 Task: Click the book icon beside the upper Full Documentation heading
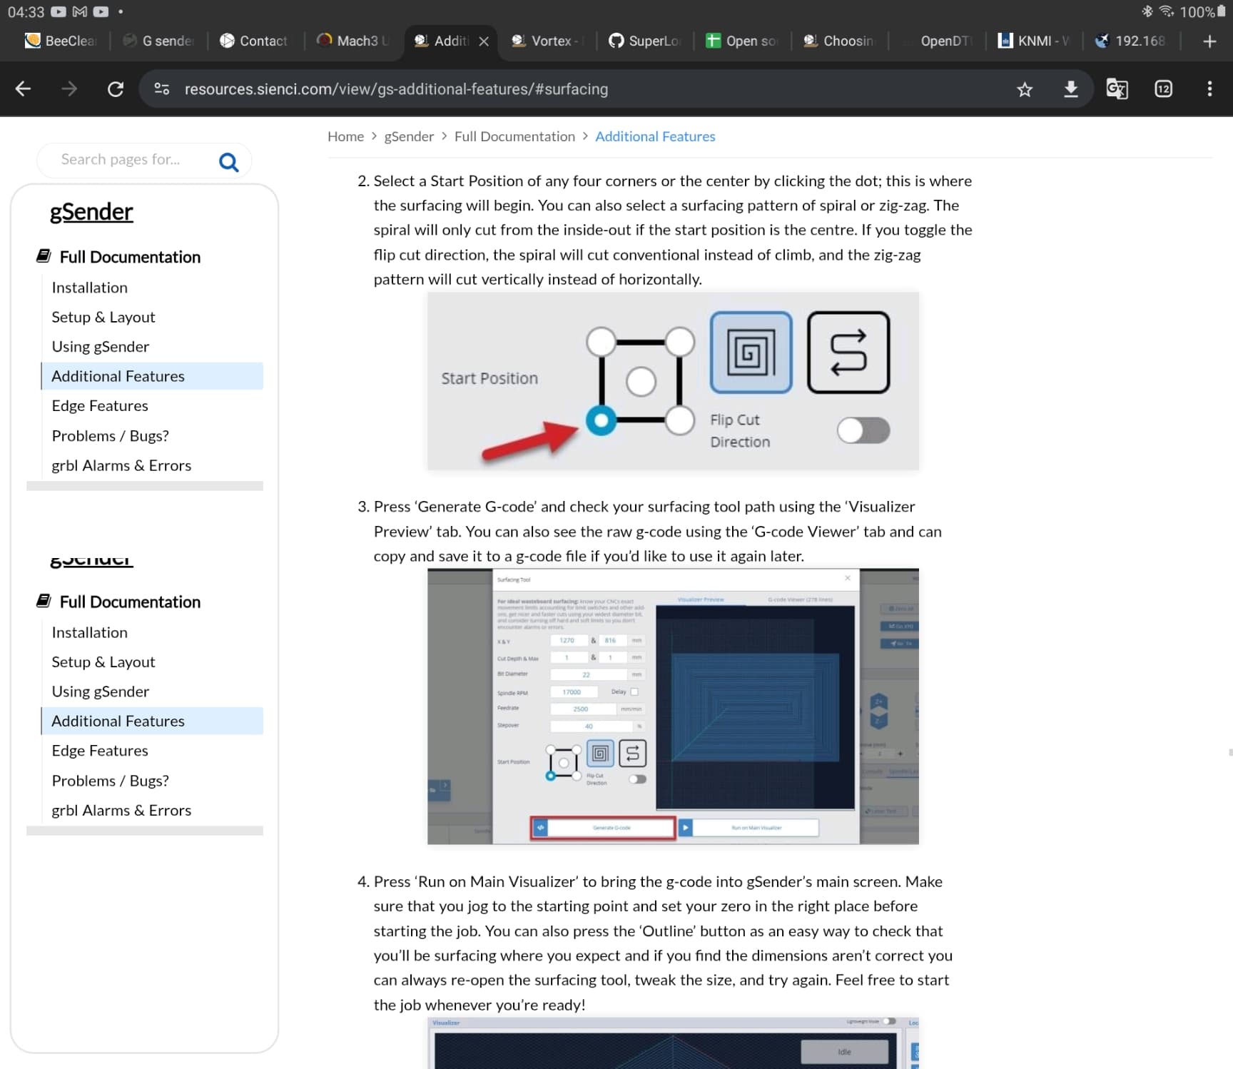(44, 255)
